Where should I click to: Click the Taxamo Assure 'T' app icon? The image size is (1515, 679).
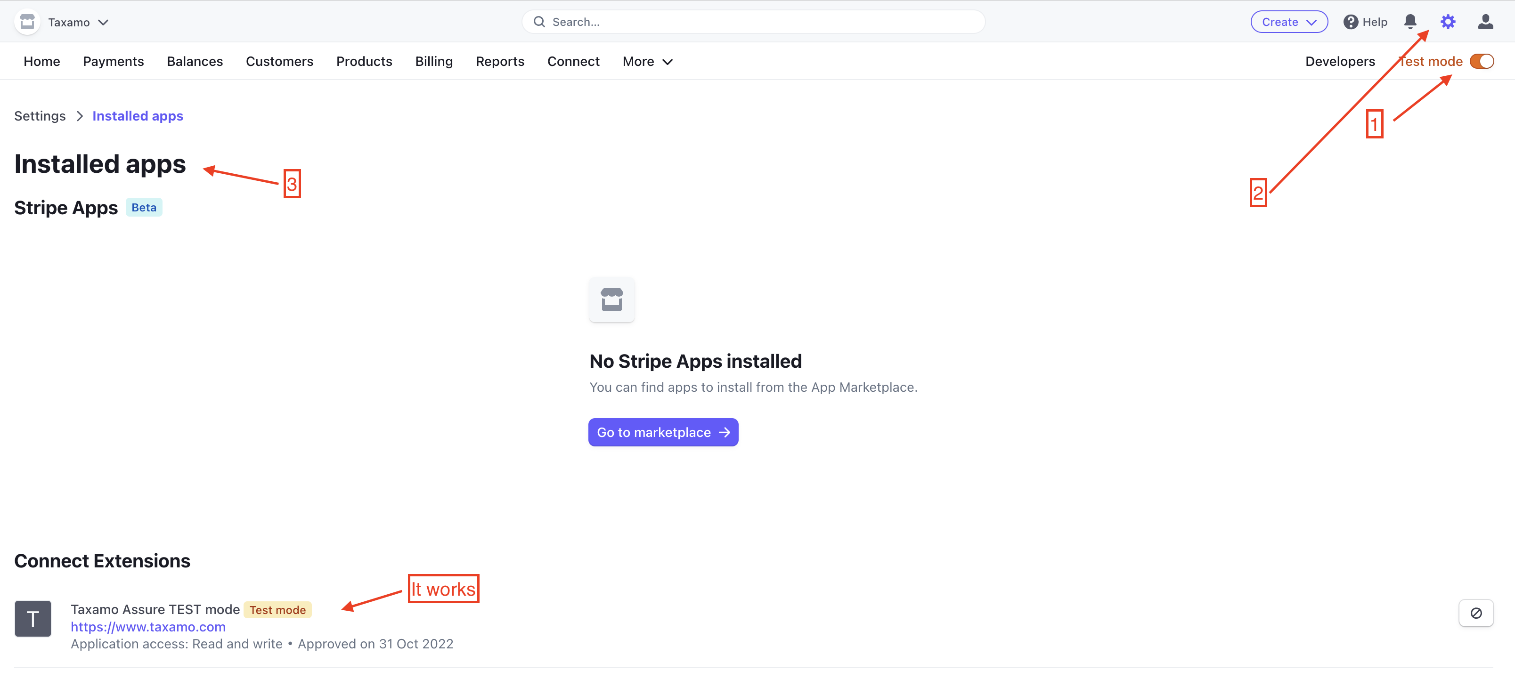pyautogui.click(x=33, y=618)
